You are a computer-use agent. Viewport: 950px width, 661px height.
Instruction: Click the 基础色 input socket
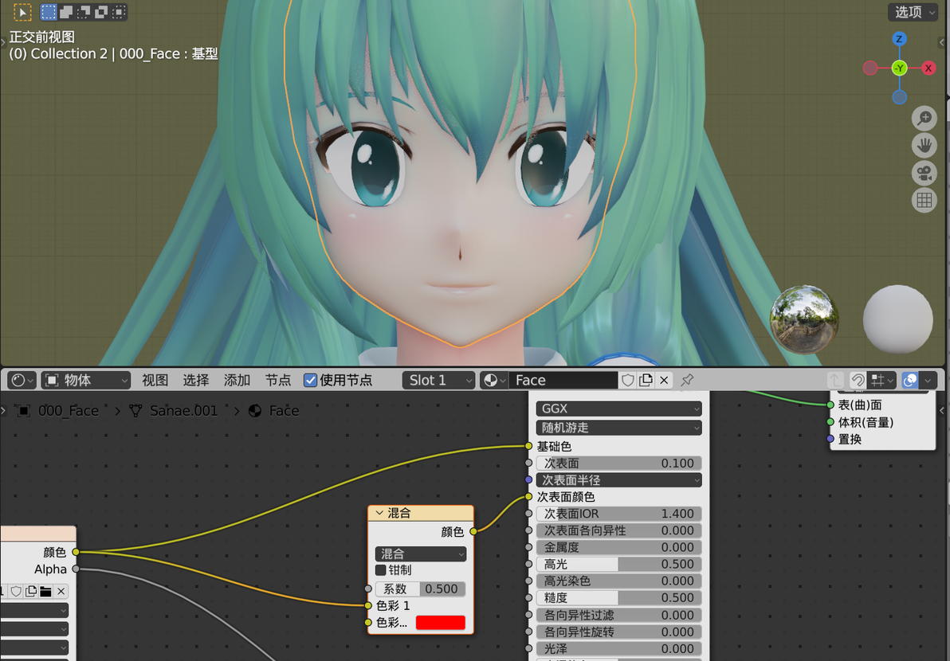529,446
